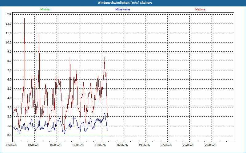Click the 10,0 y-axis value
The height and width of the screenshot is (153, 246).
click(9, 42)
